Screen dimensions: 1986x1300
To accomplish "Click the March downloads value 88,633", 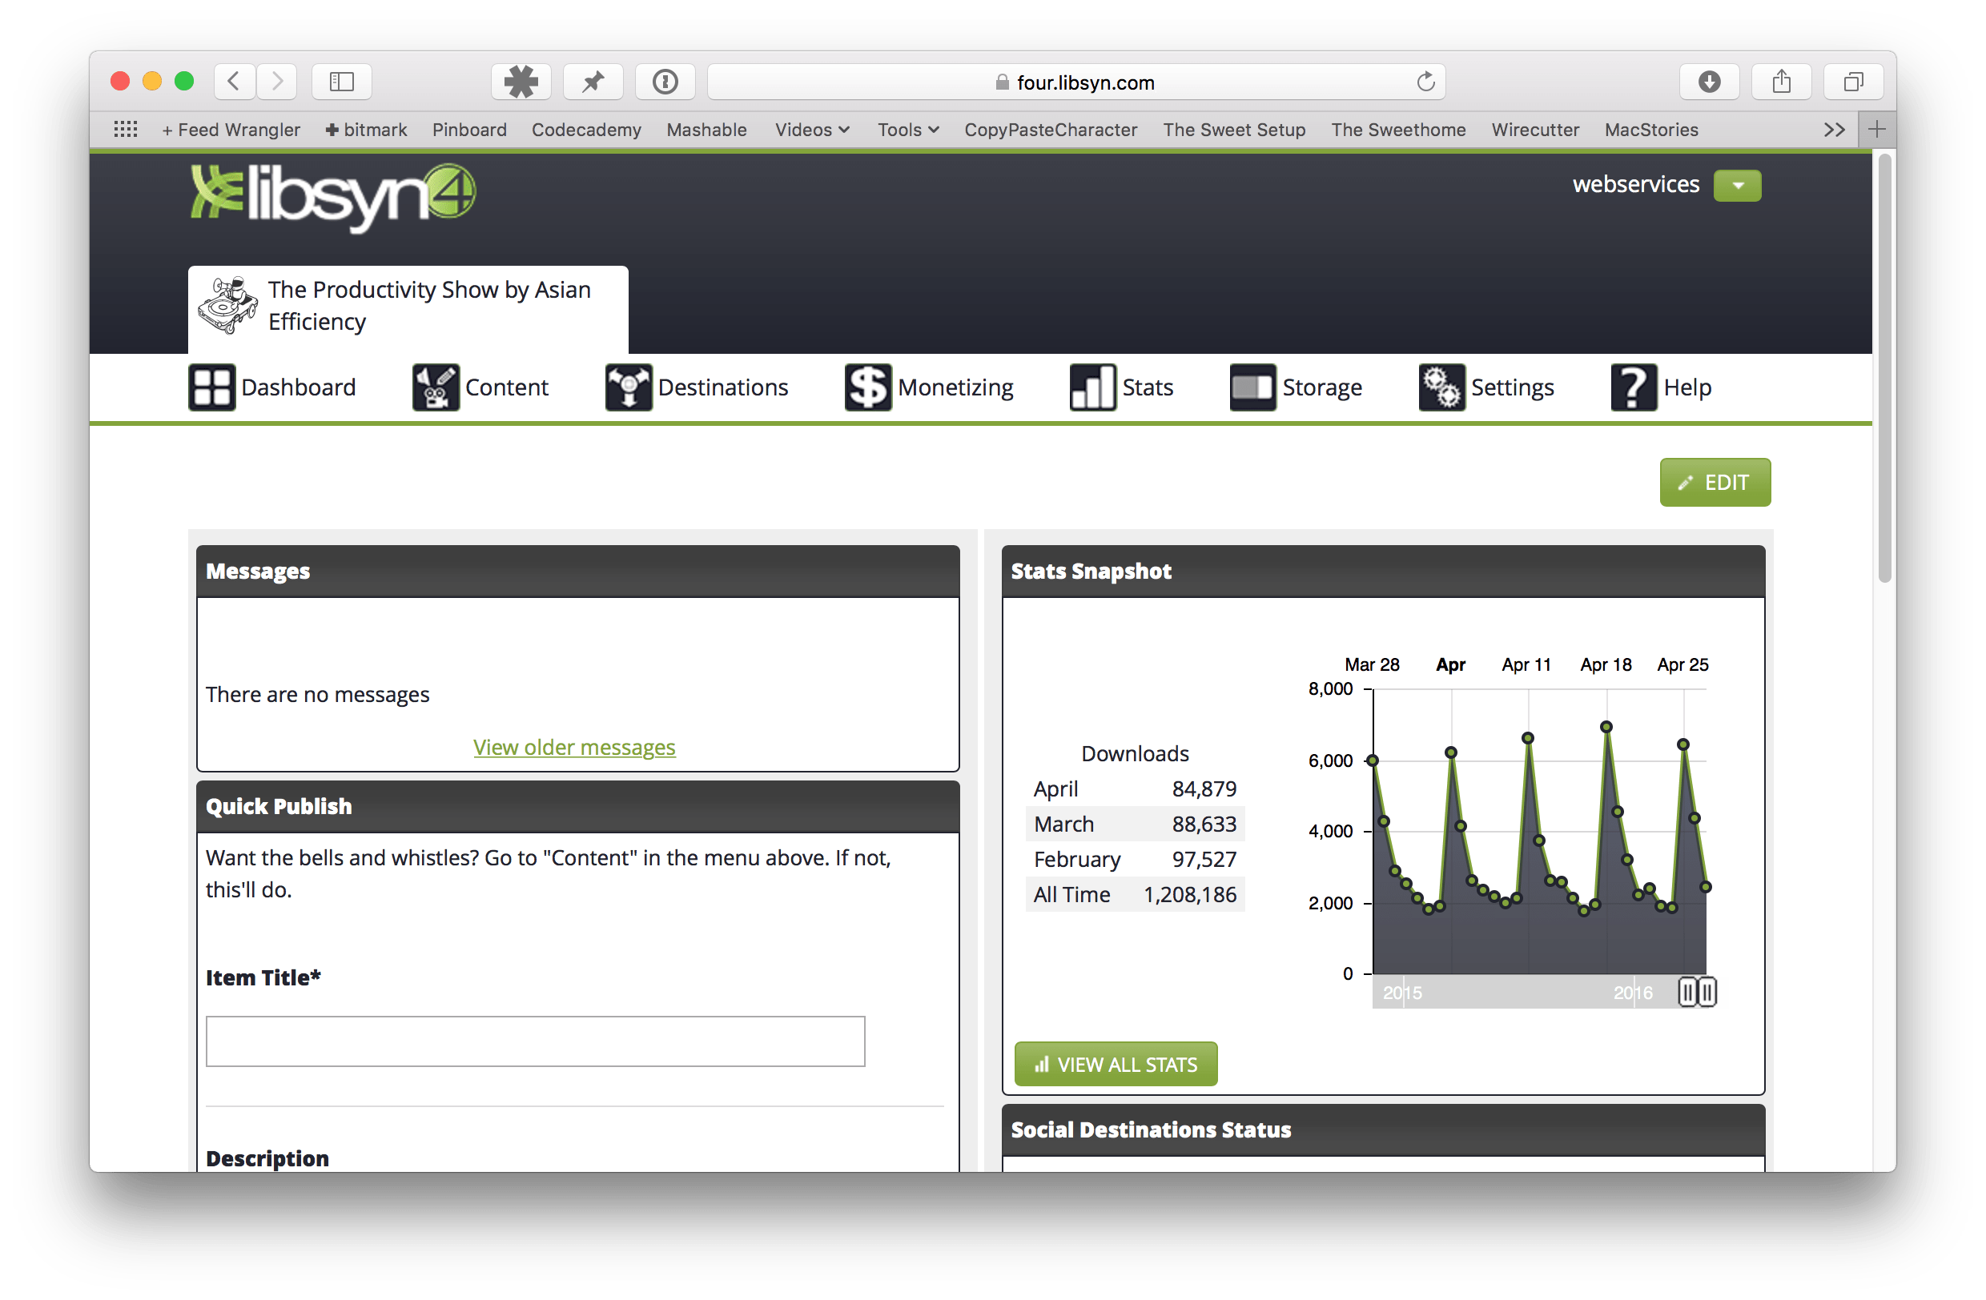I will 1204,824.
